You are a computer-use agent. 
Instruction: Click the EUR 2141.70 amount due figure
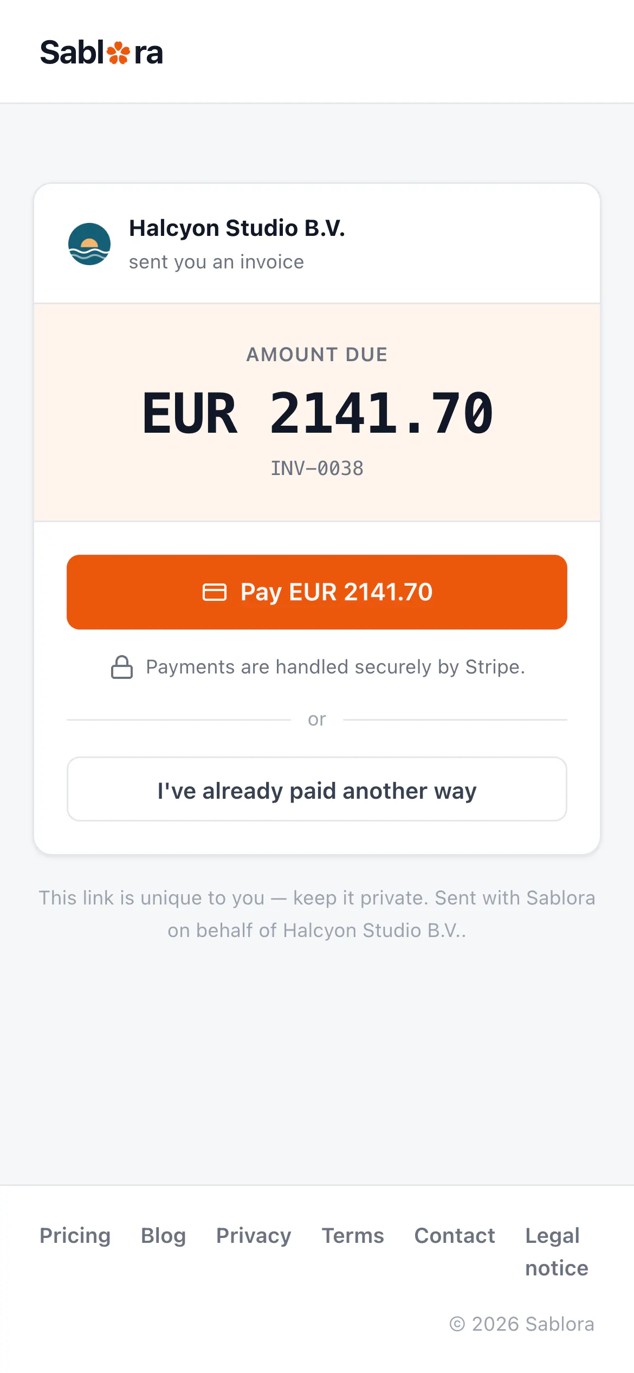[317, 413]
